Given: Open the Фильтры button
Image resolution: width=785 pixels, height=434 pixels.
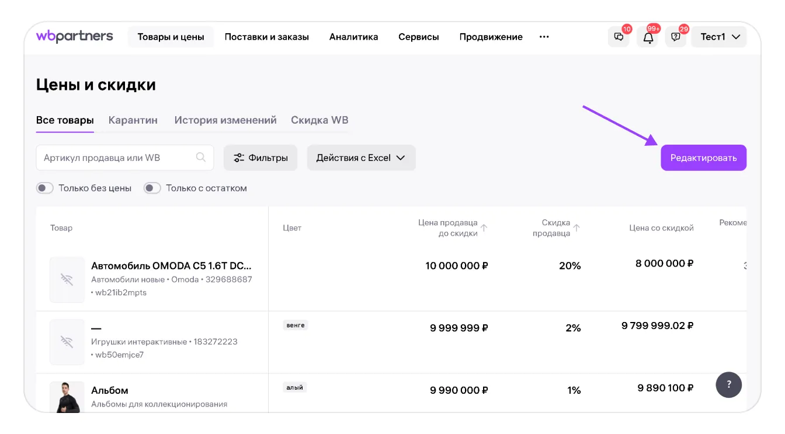Looking at the screenshot, I should [x=260, y=158].
